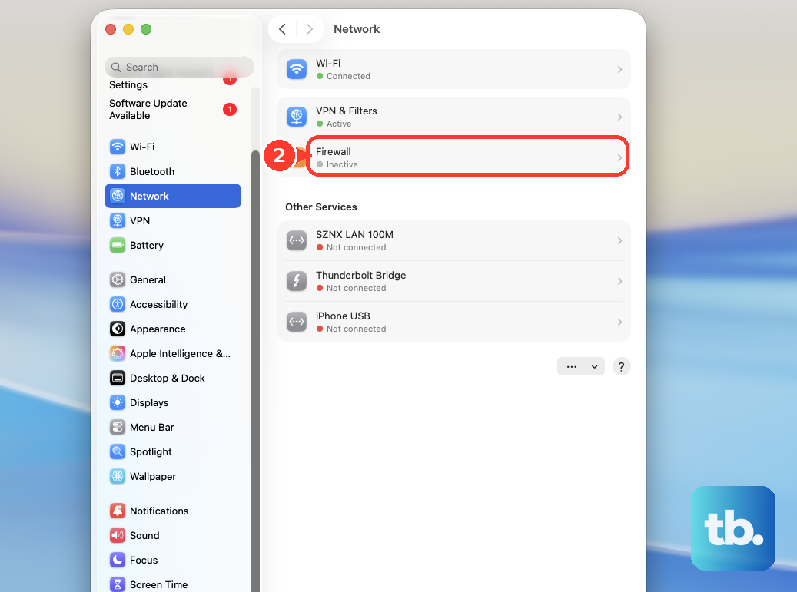
Task: Click the General gear icon
Action: coord(118,279)
